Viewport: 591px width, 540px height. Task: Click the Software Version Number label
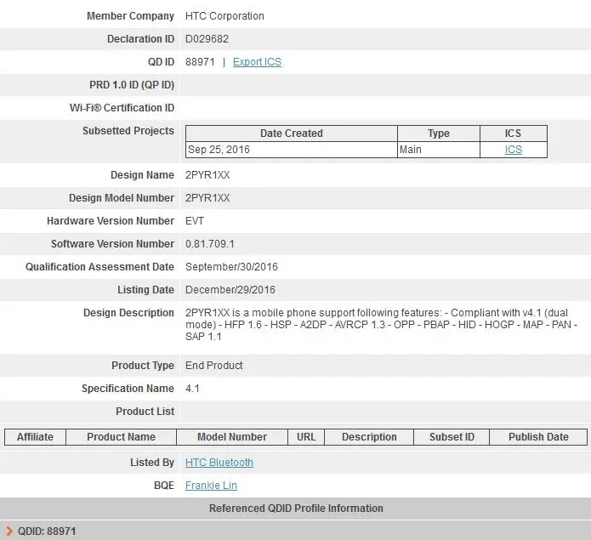pos(113,244)
